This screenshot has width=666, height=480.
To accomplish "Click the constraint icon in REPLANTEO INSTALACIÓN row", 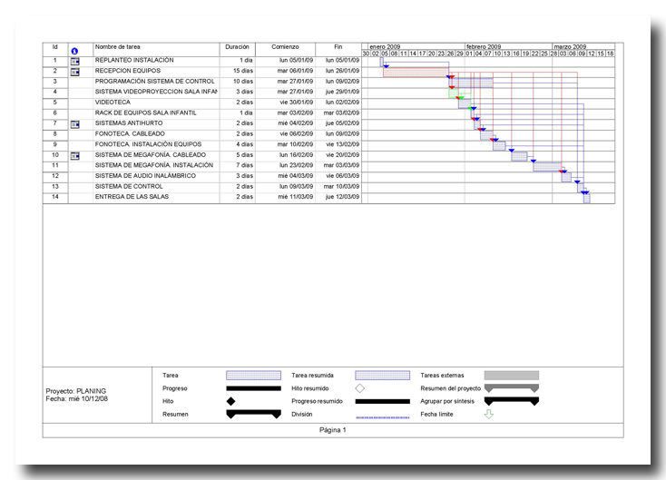I will point(74,62).
